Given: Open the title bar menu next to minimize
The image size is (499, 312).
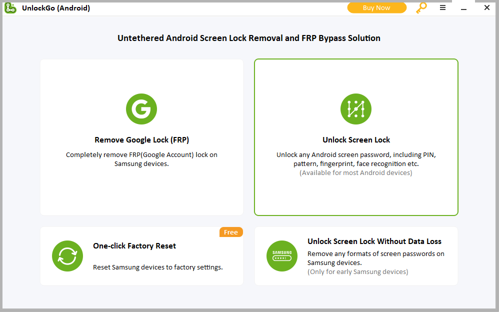Looking at the screenshot, I should pos(442,7).
